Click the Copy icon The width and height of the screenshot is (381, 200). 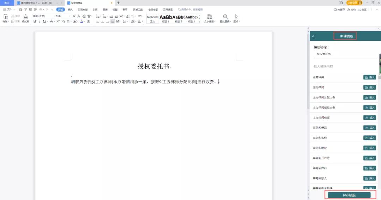click(x=13, y=21)
